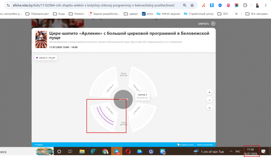Open the artox bookmark
The image size is (271, 157).
pyautogui.click(x=147, y=14)
